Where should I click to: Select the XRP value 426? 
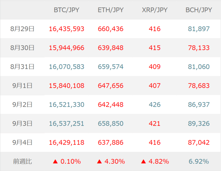pyautogui.click(x=155, y=105)
